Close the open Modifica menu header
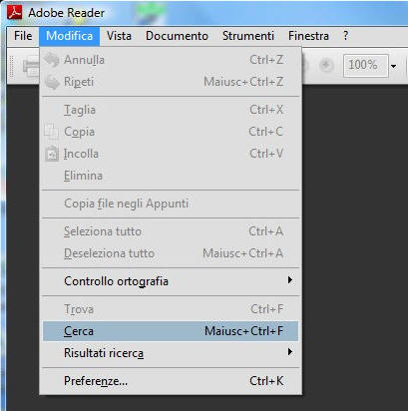The height and width of the screenshot is (411, 408). click(x=69, y=36)
